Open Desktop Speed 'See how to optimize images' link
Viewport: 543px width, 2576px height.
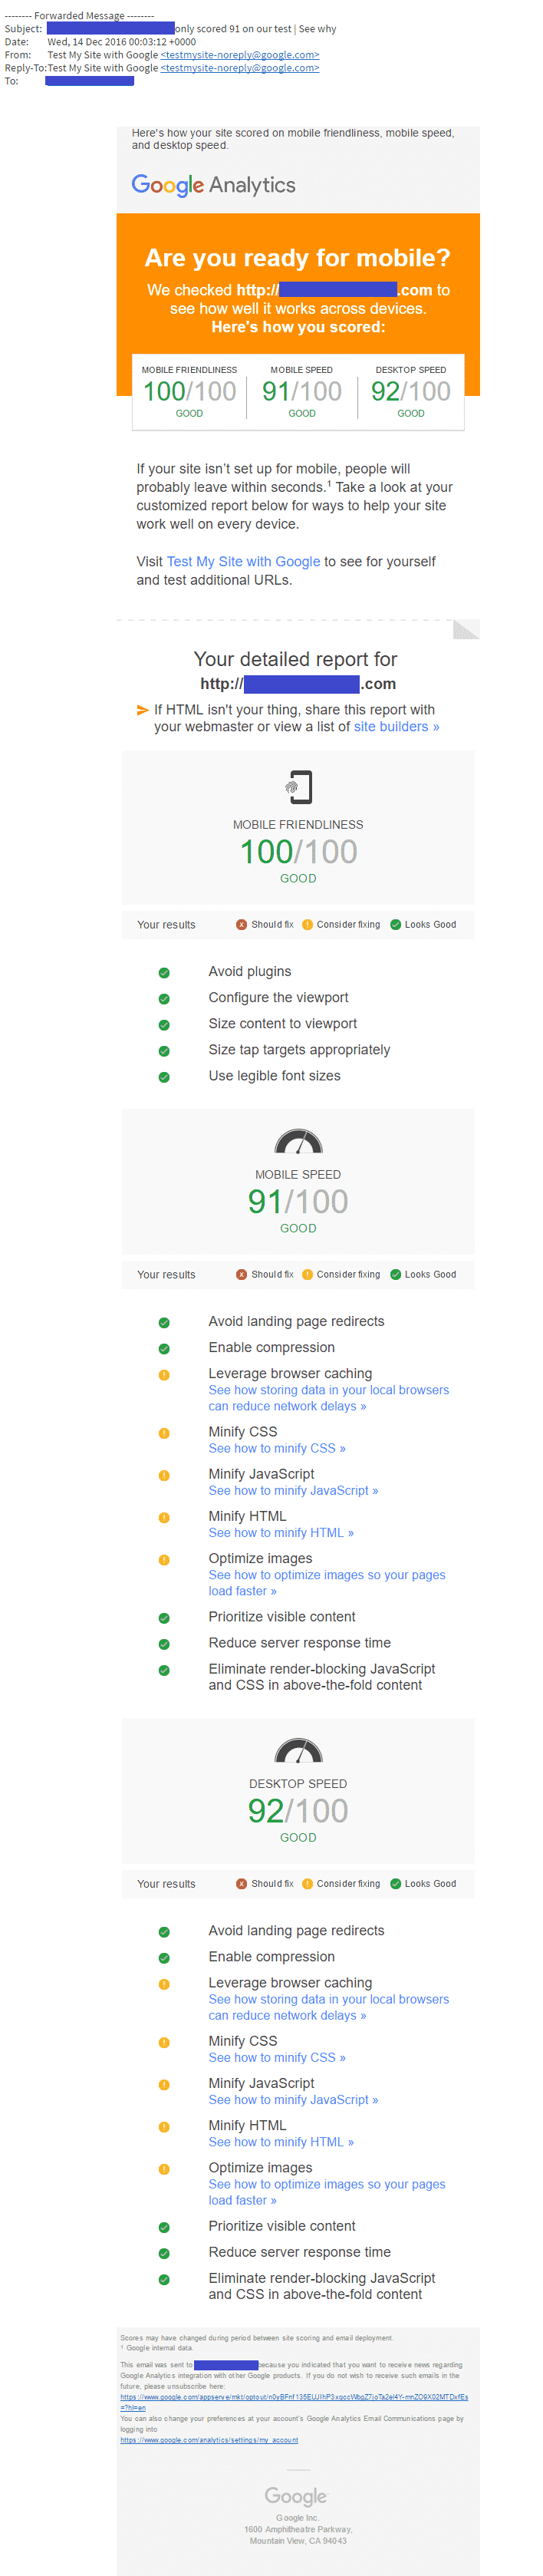[327, 2191]
